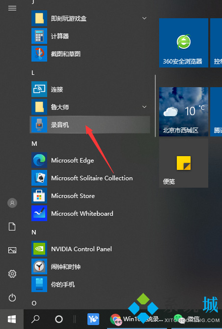
Task: Jump via the N letter header
Action: coord(34,232)
